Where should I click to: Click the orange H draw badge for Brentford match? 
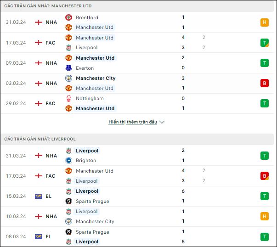point(265,22)
